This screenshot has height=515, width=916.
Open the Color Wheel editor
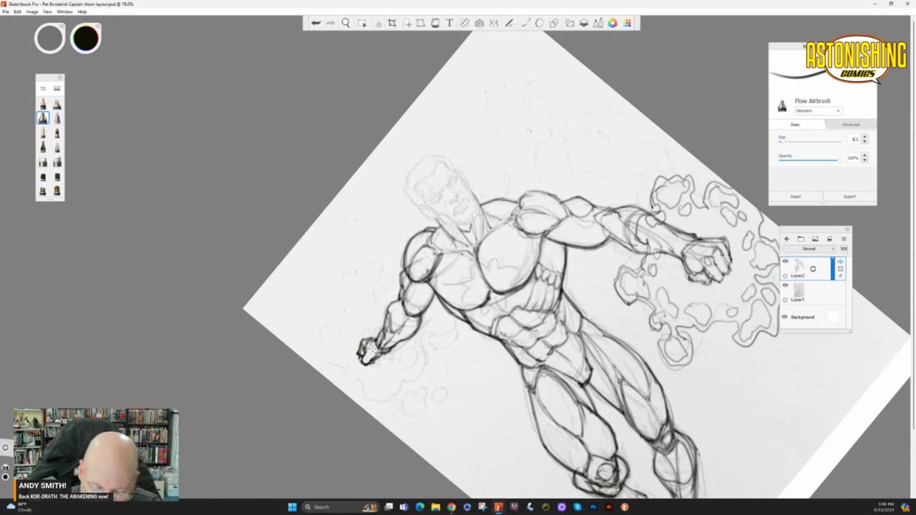click(613, 23)
